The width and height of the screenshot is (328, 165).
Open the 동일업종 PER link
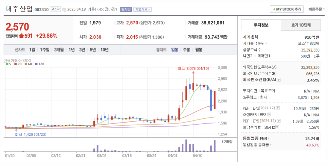256,139
